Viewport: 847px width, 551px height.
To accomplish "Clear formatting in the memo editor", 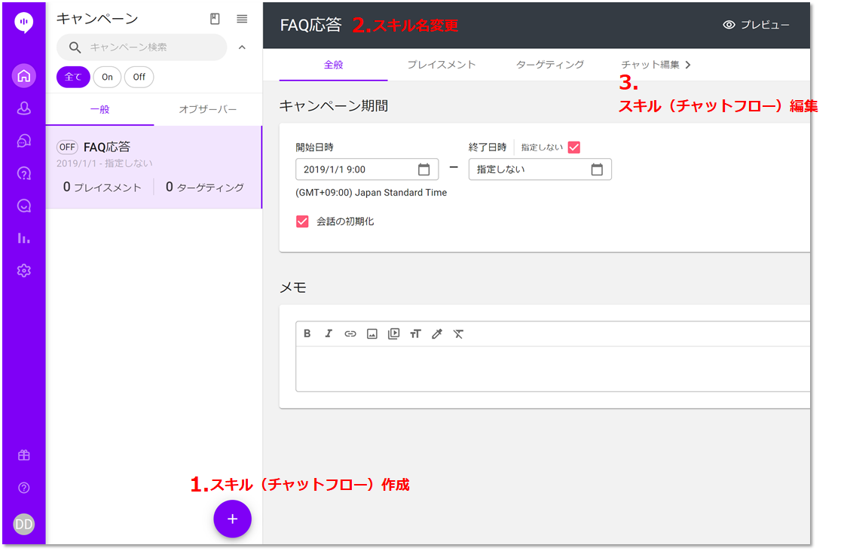I will tap(459, 333).
